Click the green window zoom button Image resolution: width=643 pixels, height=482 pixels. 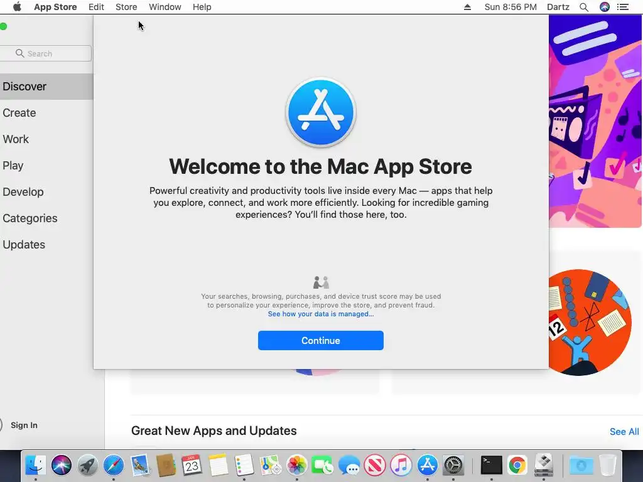pyautogui.click(x=3, y=26)
